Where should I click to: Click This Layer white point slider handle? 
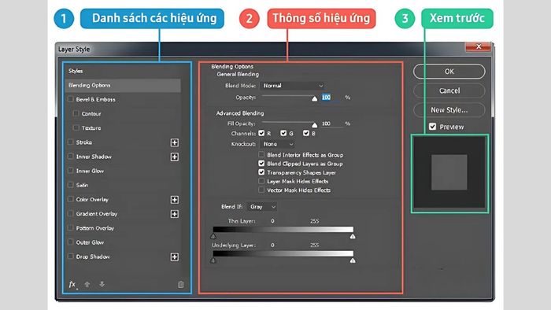353,236
